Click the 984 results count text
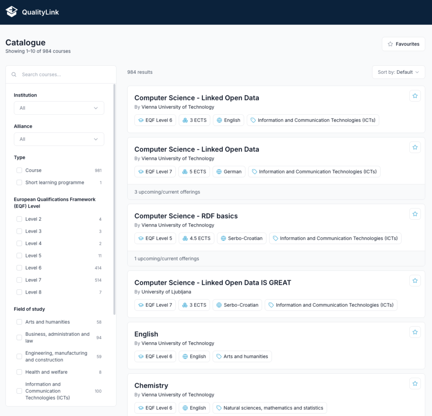The image size is (432, 416). click(x=140, y=72)
